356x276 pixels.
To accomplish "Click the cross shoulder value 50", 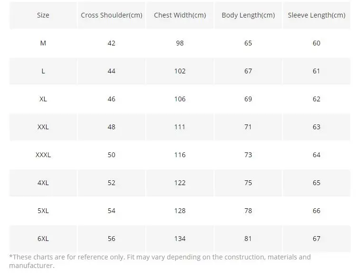I will point(112,155).
